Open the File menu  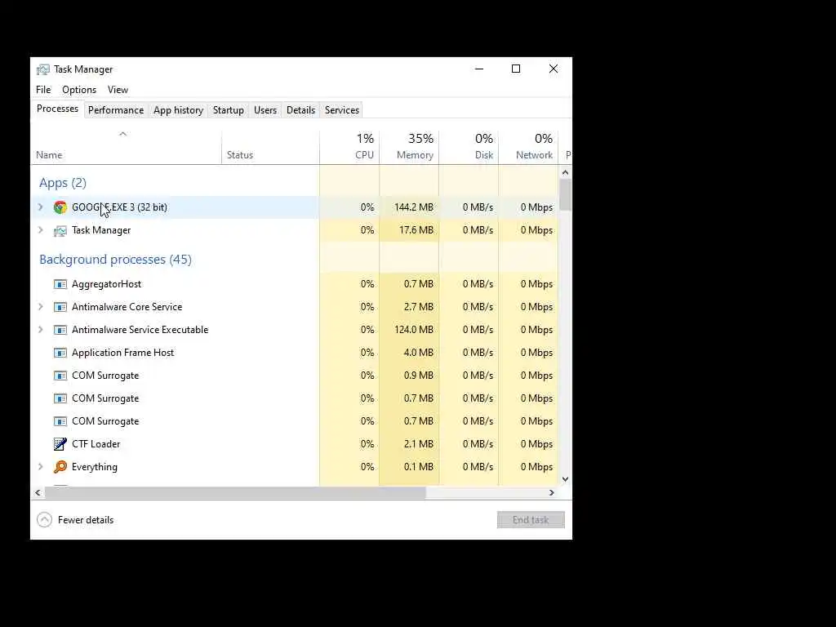point(43,90)
